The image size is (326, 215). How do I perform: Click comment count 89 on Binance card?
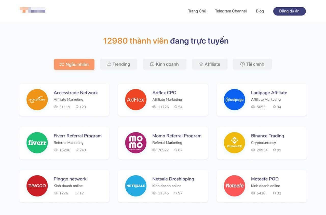tap(279, 150)
